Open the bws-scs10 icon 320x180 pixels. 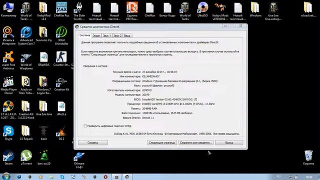pyautogui.click(x=43, y=157)
